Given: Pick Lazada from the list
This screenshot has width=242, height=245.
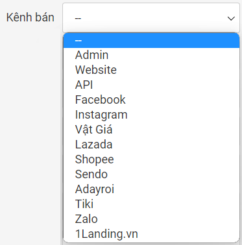Looking at the screenshot, I should coord(151,145).
